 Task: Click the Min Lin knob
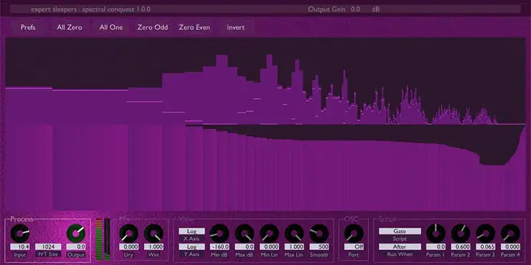(270, 233)
